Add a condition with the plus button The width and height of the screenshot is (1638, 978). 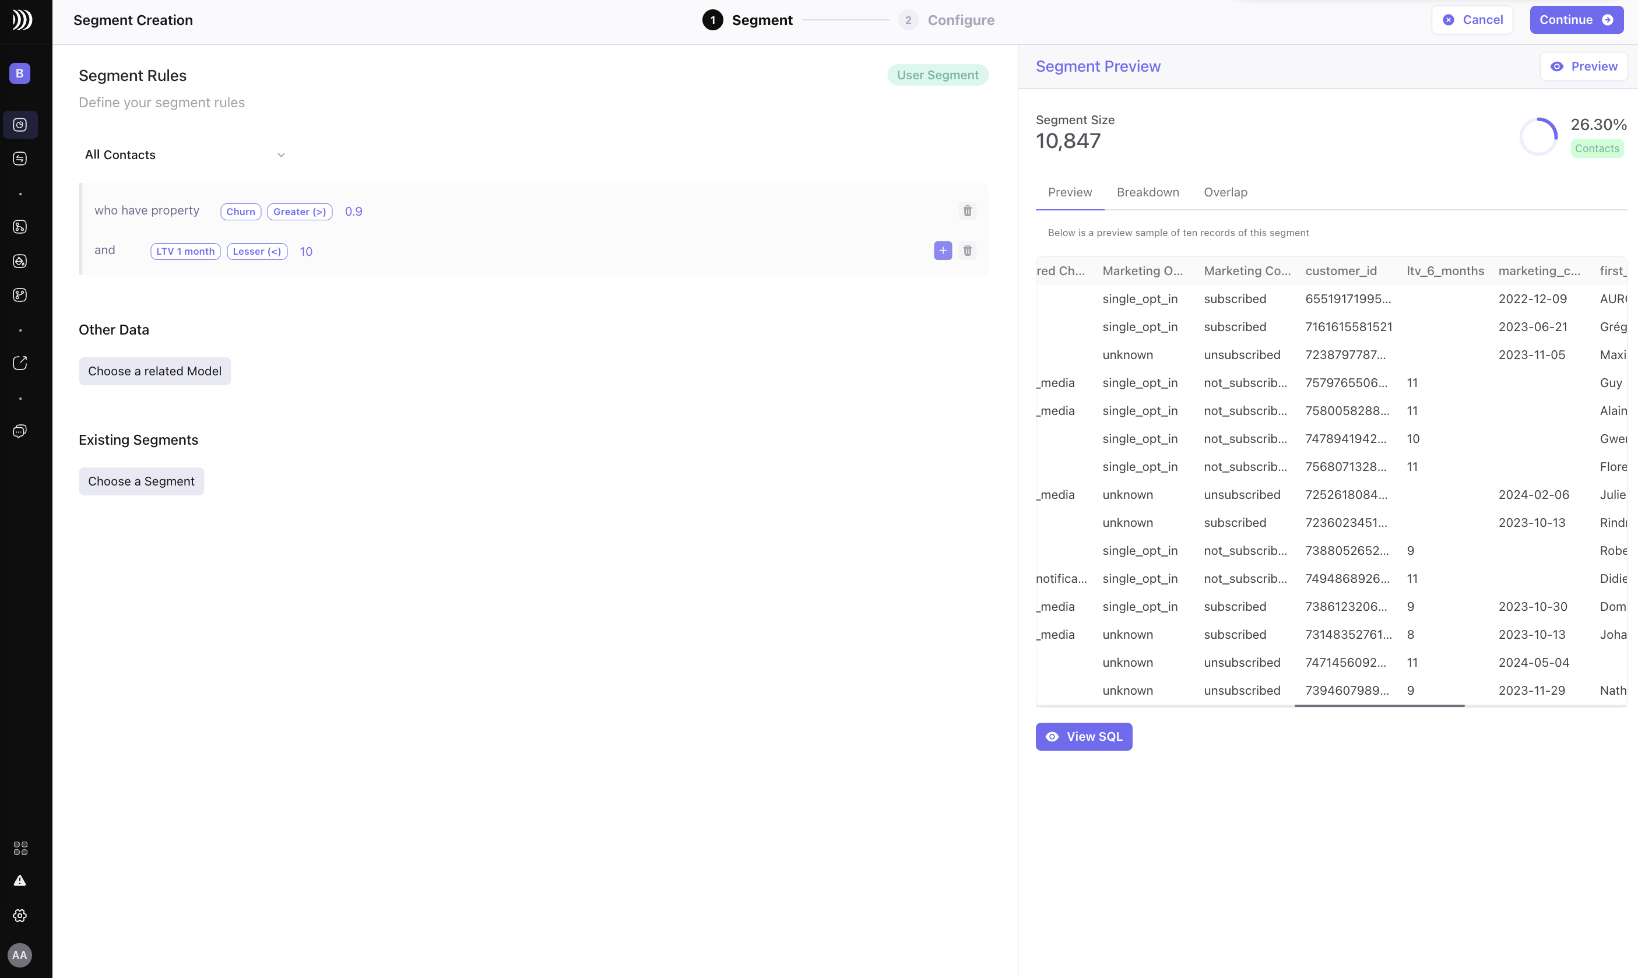[943, 251]
